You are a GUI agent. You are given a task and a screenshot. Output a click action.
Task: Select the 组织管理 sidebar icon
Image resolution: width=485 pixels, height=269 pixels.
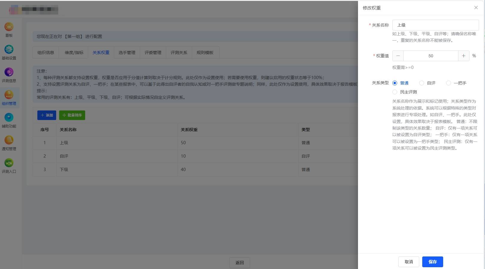(9, 95)
